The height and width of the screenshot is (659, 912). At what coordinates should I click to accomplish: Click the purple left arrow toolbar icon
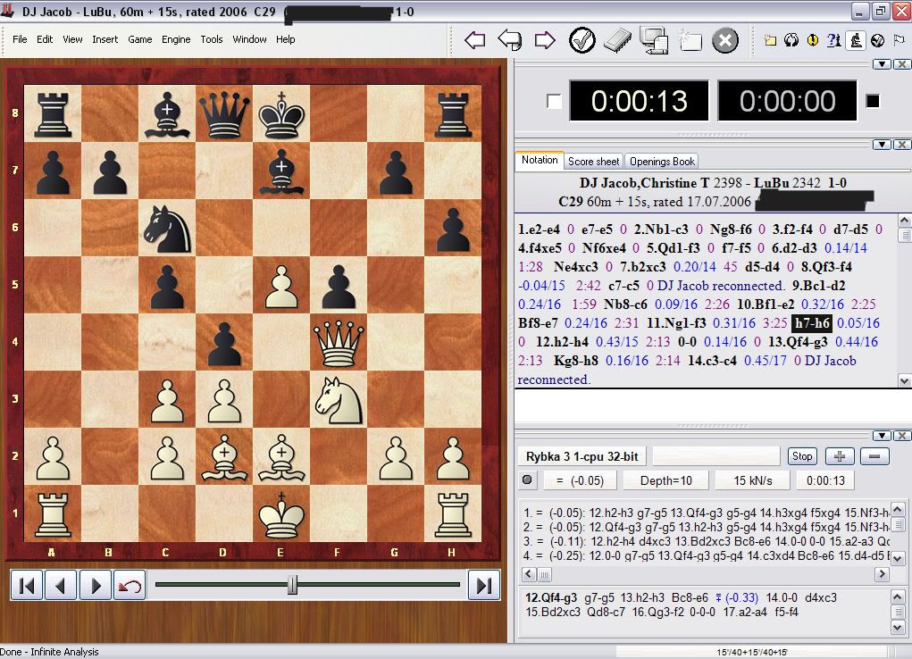(x=475, y=40)
